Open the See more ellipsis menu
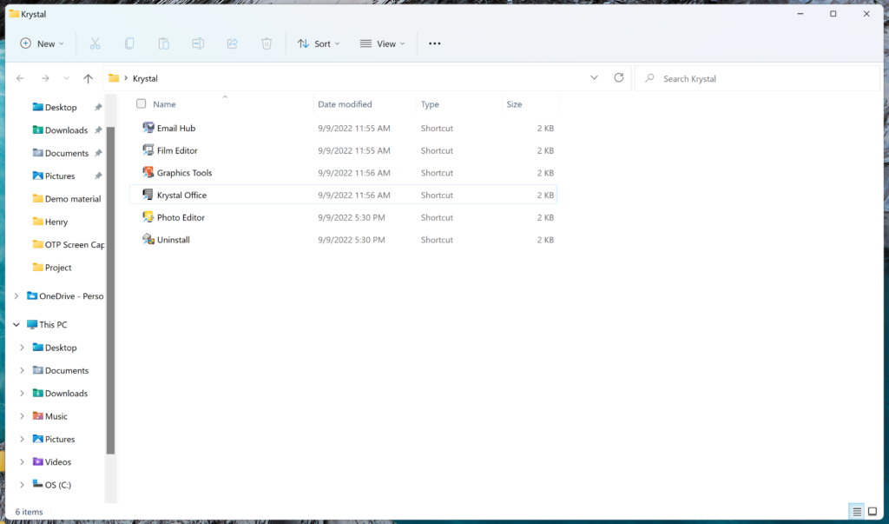The width and height of the screenshot is (889, 524). 435,43
